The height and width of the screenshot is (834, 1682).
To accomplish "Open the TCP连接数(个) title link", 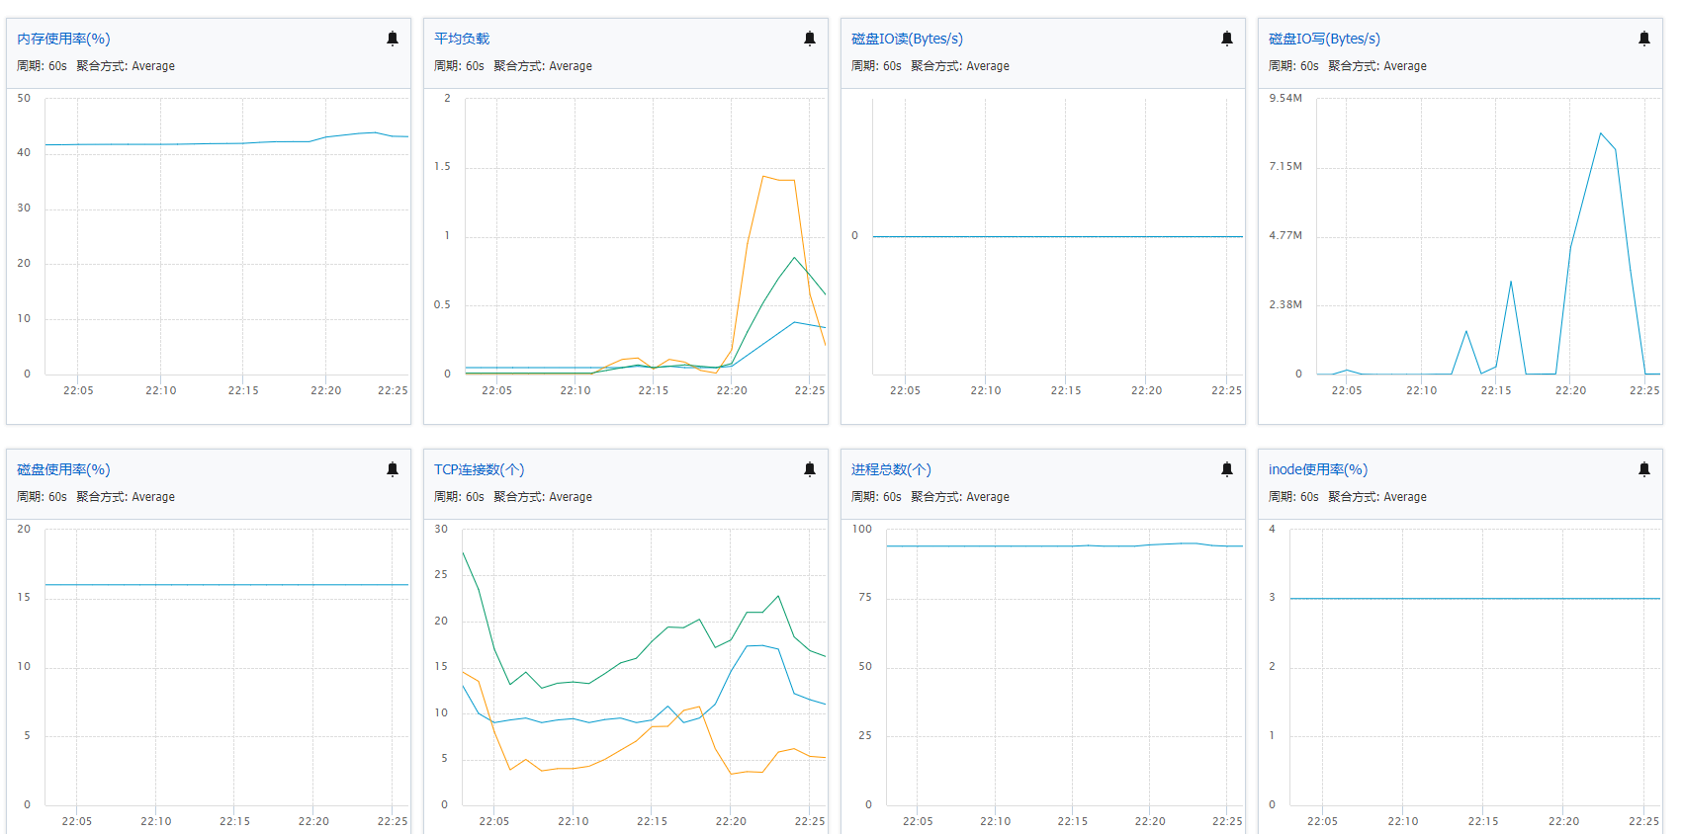I will pyautogui.click(x=479, y=469).
